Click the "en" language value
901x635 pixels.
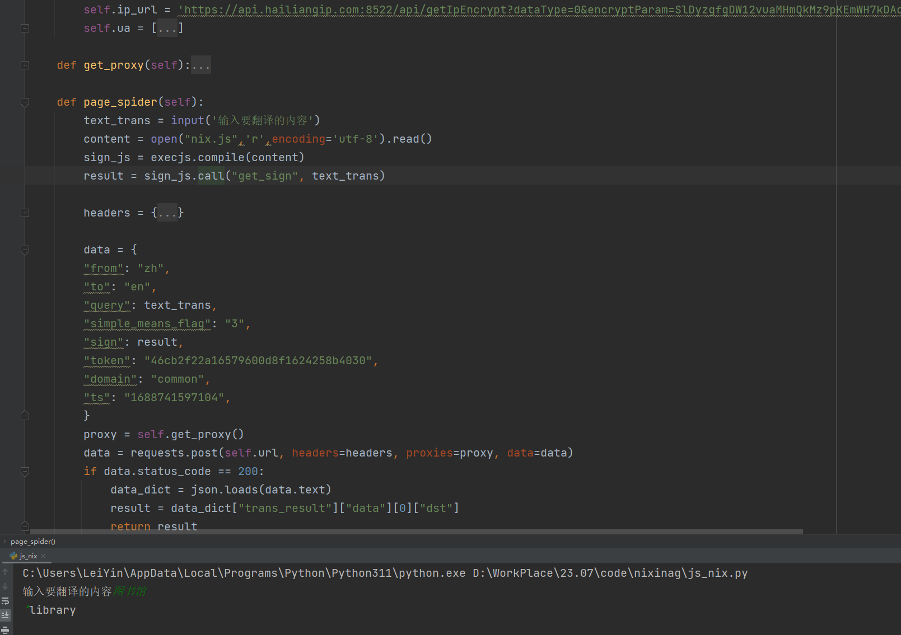pos(137,286)
